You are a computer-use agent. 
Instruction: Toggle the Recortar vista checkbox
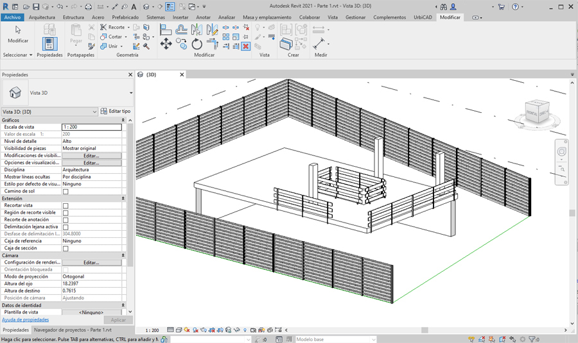tap(66, 206)
